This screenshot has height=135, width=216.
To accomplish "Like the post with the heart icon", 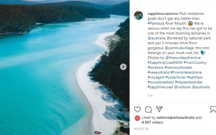I will (x=137, y=109).
